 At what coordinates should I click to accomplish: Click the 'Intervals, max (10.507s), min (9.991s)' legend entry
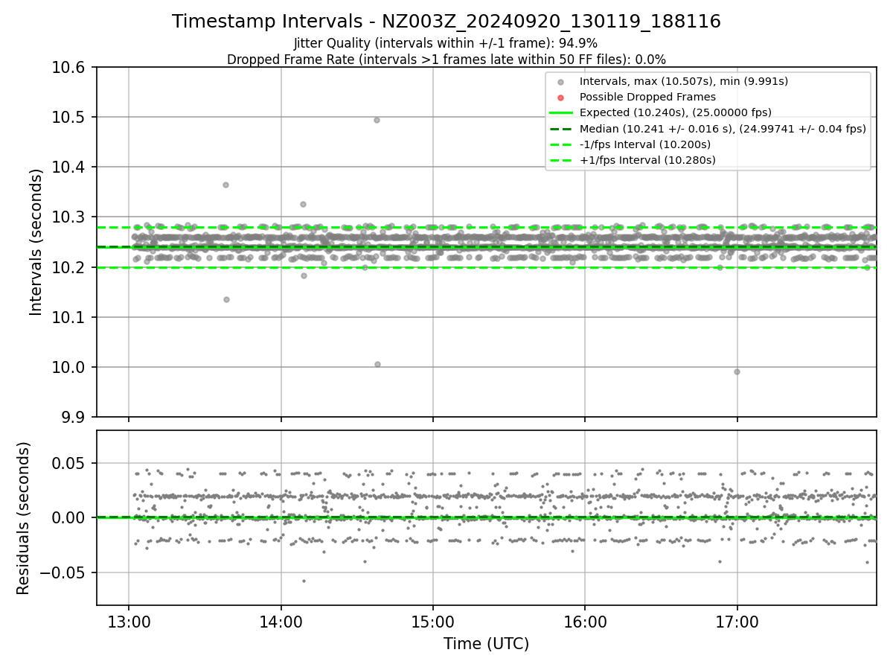(684, 81)
